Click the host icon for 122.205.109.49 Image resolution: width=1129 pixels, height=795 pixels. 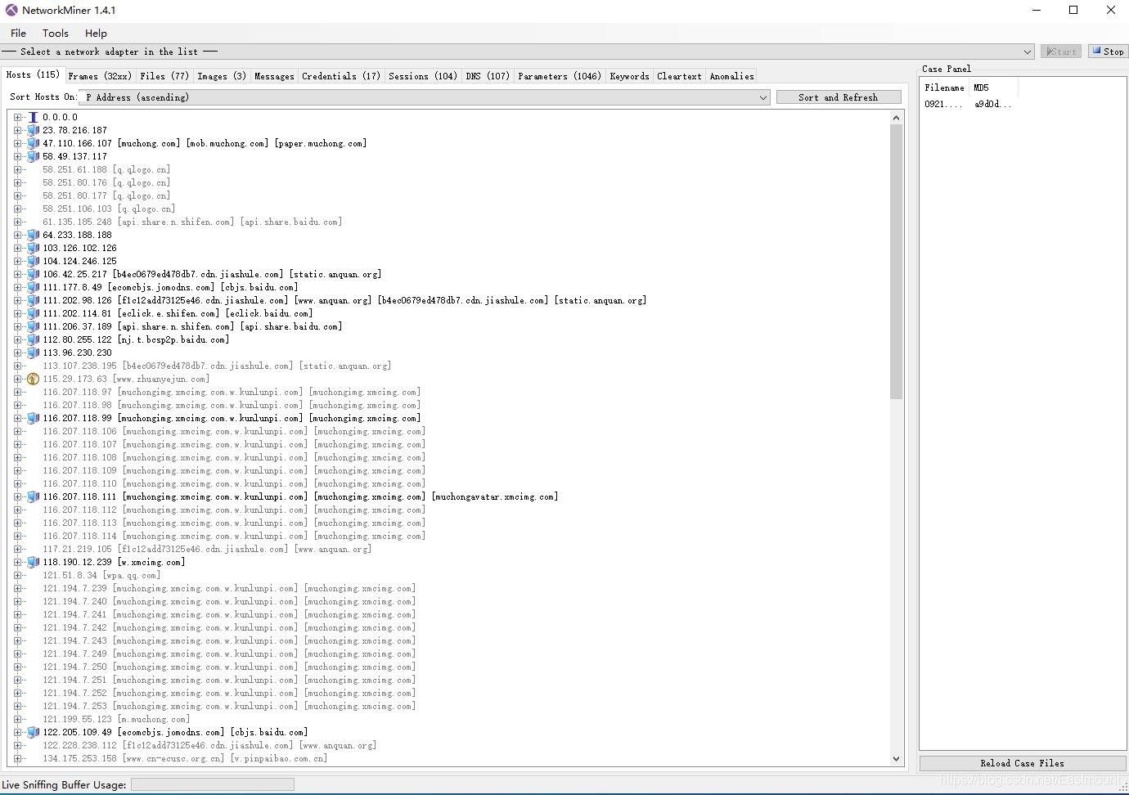[34, 732]
